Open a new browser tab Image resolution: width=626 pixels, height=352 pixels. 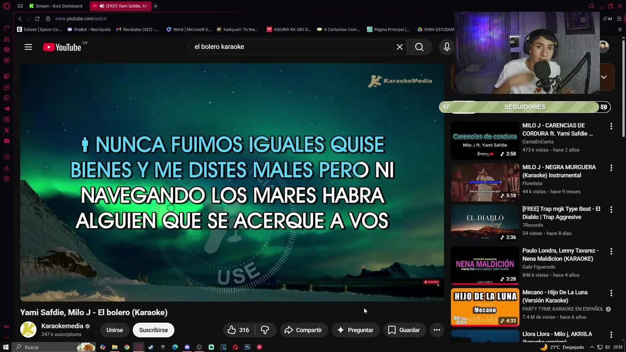pos(156,6)
